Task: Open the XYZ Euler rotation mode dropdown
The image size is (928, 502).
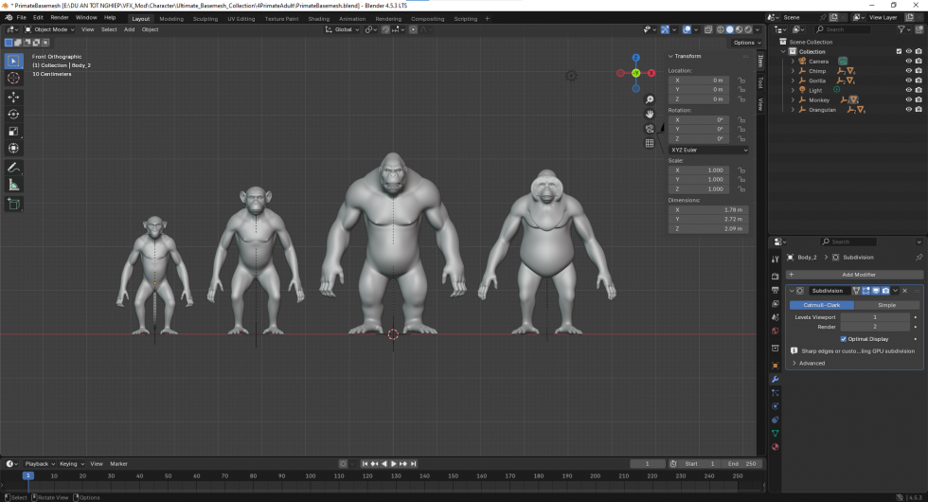Action: [708, 150]
